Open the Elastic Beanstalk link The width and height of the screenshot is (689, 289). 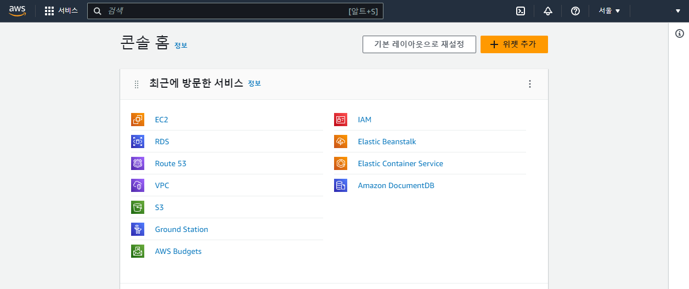[387, 141]
